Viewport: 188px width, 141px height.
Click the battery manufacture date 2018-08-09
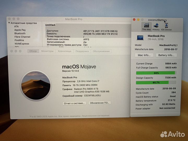tap(169, 89)
